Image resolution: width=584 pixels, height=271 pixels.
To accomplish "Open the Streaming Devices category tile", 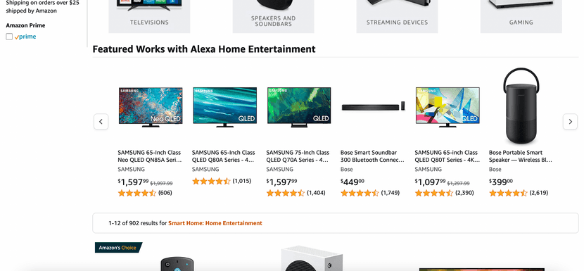I will pos(397,16).
